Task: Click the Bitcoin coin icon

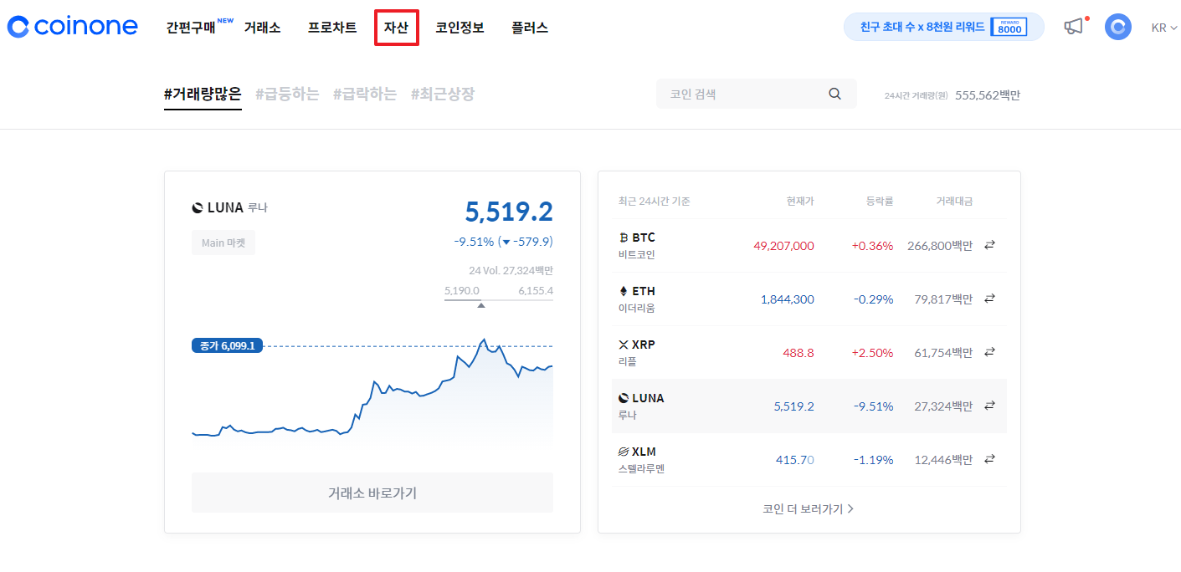Action: pos(623,237)
